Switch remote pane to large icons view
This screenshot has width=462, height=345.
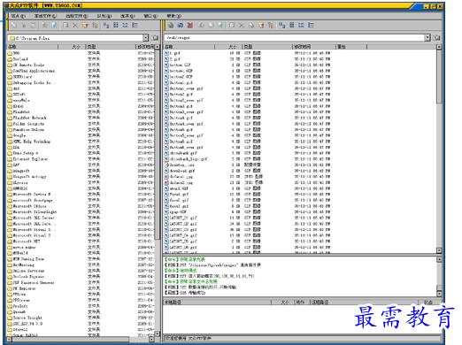point(282,26)
